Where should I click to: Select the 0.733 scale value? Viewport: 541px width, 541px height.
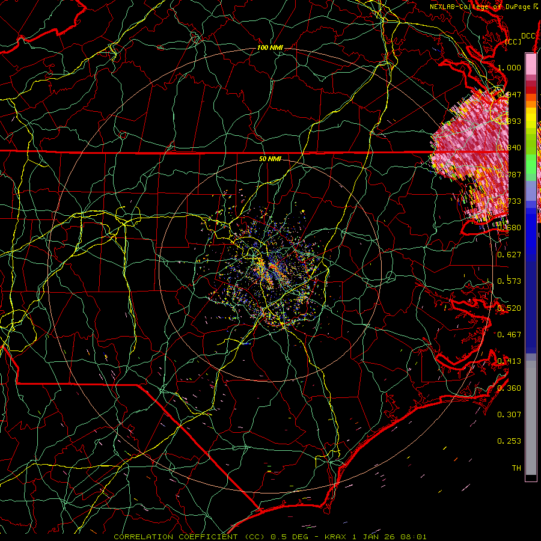click(x=509, y=201)
